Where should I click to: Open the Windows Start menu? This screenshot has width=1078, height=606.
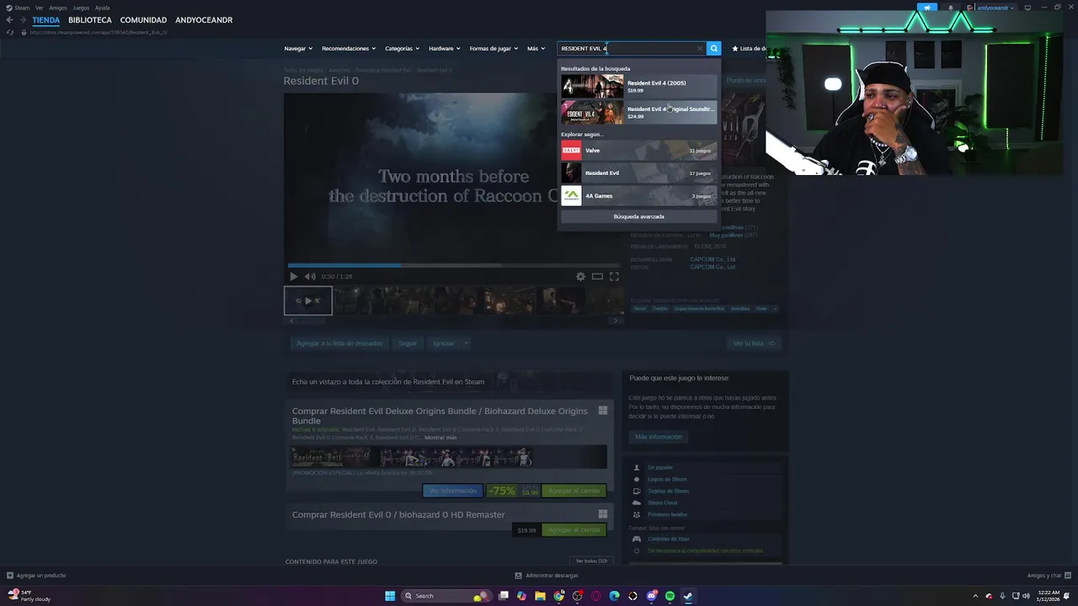point(390,596)
